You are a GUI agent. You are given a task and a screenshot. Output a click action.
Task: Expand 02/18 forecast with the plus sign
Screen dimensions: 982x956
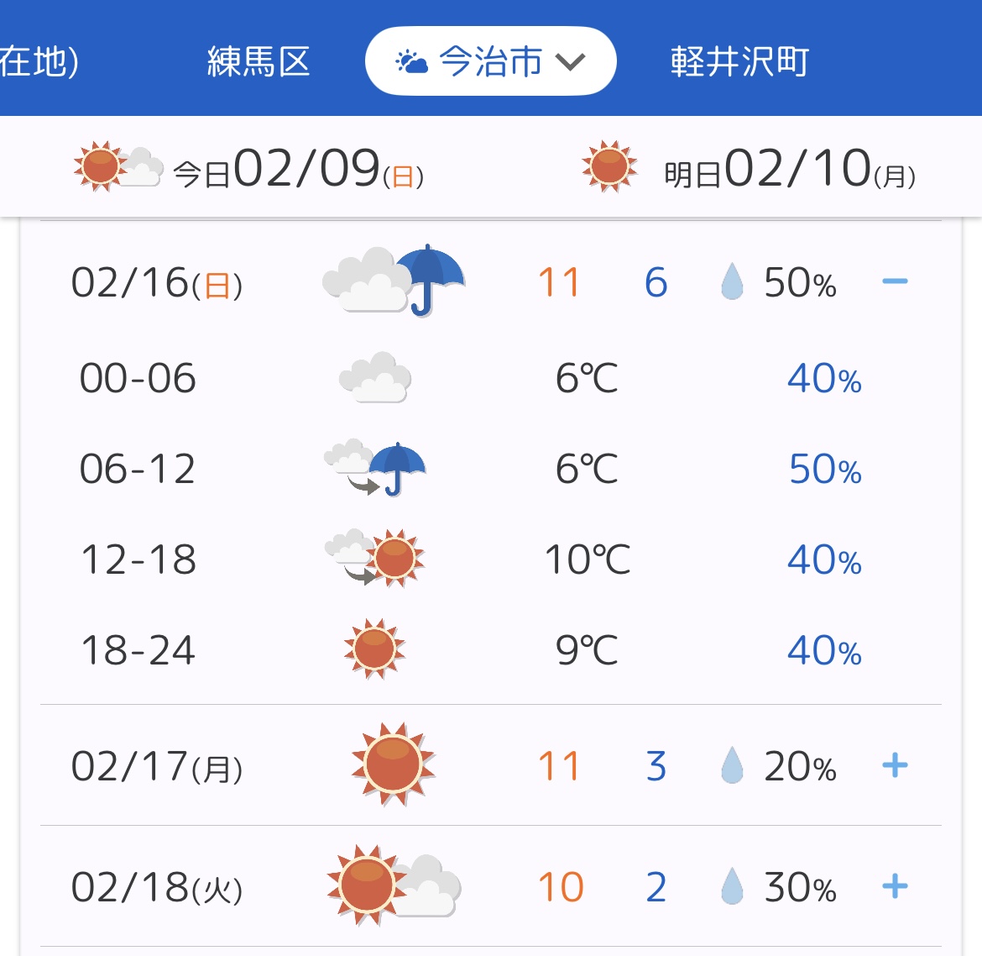point(895,886)
